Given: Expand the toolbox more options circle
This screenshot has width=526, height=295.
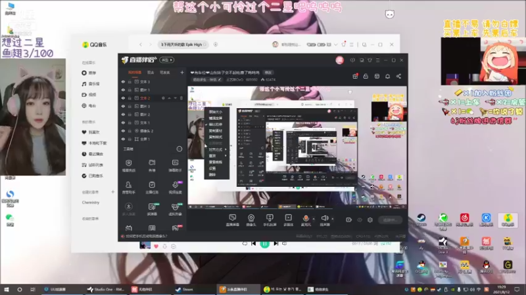Looking at the screenshot, I should (179, 149).
